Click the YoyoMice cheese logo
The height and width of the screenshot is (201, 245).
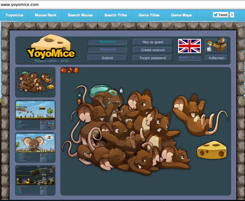51,47
